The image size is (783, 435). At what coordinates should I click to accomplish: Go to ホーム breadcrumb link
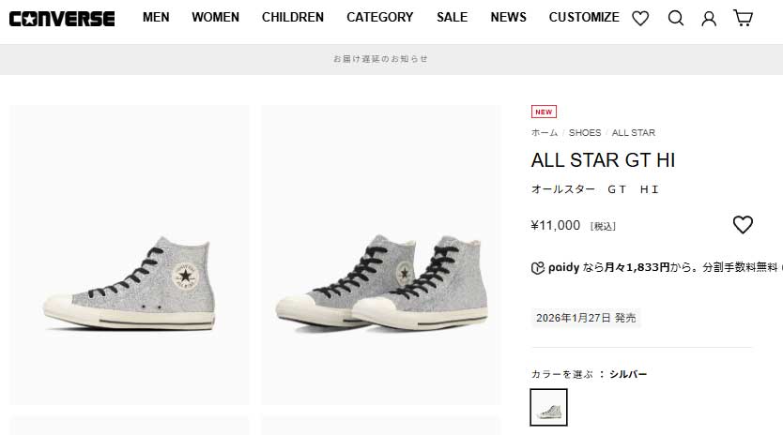(545, 133)
